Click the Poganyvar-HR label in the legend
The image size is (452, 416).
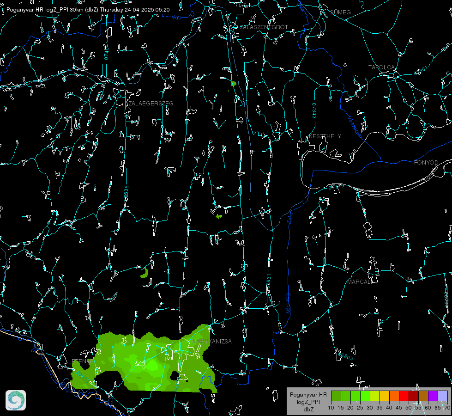pos(308,395)
